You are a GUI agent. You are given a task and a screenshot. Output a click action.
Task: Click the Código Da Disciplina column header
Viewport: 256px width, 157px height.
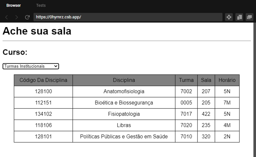(43, 80)
